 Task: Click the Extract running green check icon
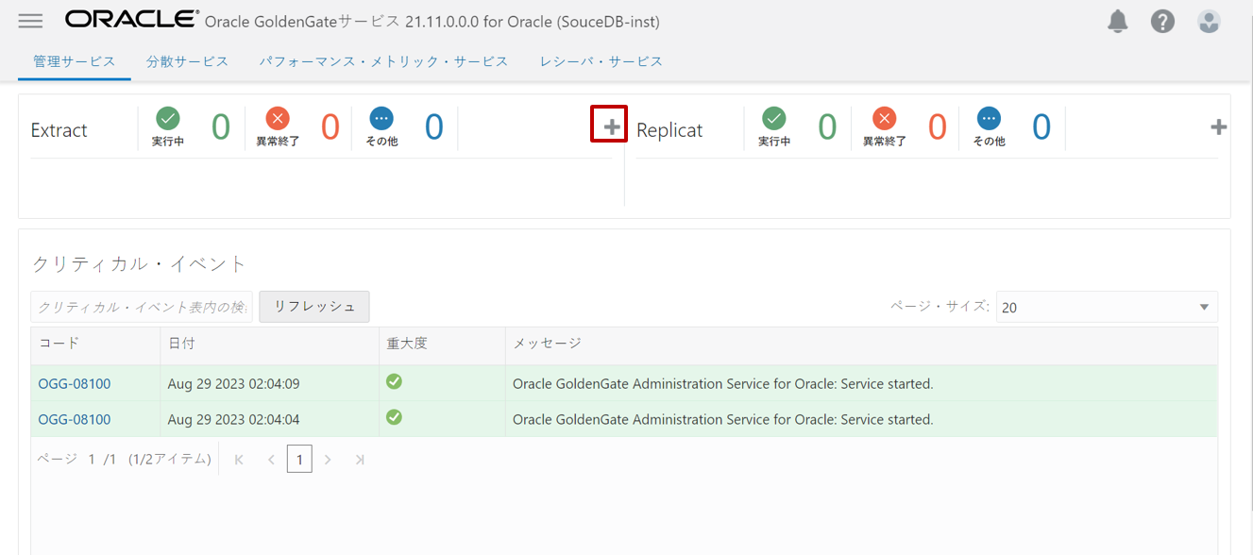[168, 118]
